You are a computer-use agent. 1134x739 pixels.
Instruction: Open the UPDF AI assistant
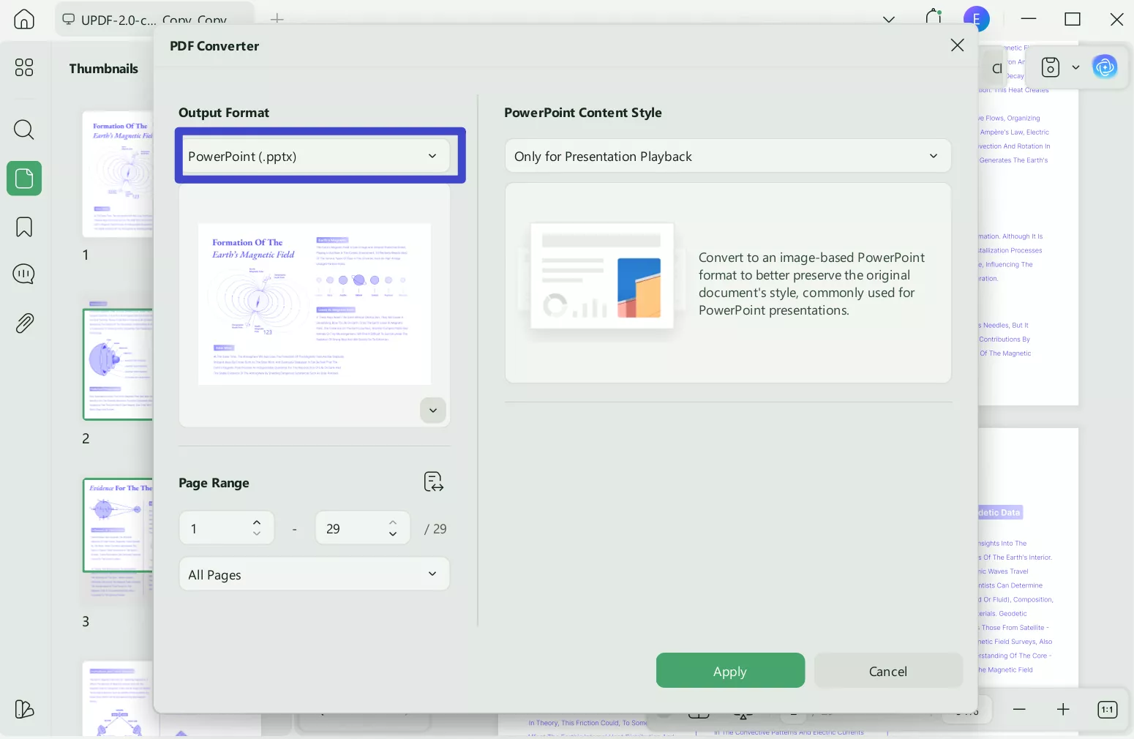[1105, 67]
